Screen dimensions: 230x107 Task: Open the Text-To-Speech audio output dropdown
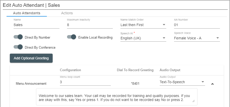182,82
